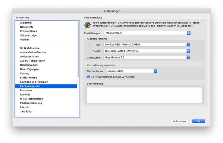223x143 pixels.
Task: Select the JavaScript category
Action: (46, 112)
